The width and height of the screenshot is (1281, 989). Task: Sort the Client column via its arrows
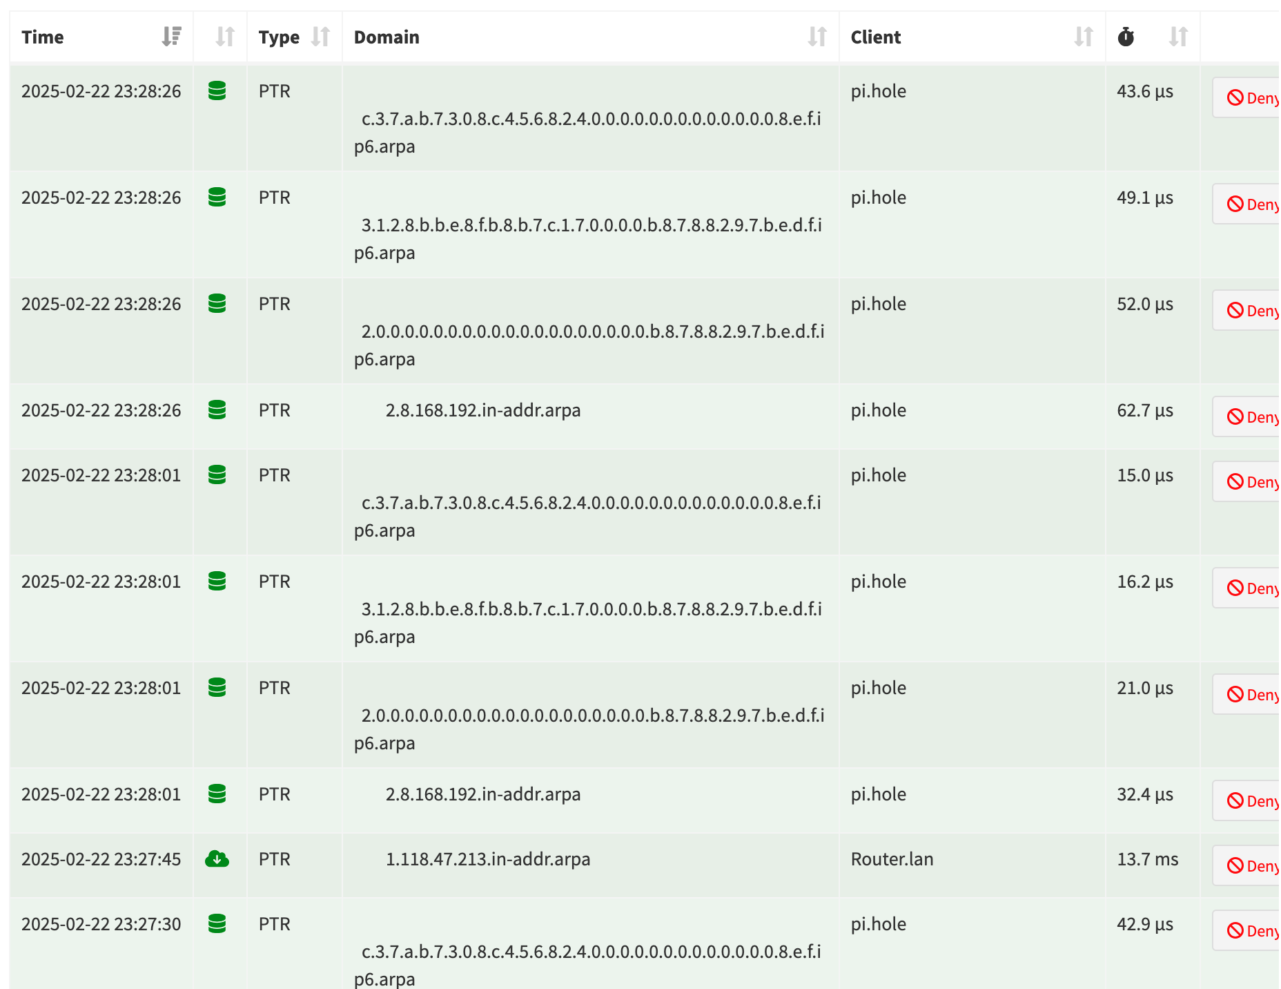pyautogui.click(x=1084, y=37)
